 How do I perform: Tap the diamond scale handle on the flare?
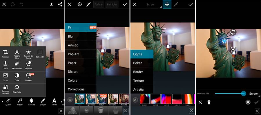[x=233, y=49]
